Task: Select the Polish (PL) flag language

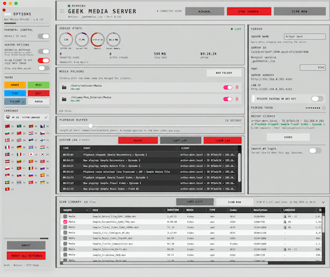Action: pos(7,168)
